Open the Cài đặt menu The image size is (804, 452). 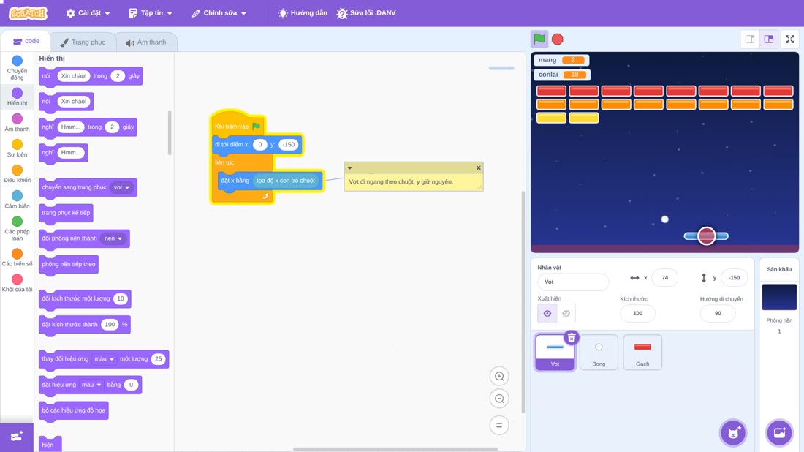pos(88,13)
